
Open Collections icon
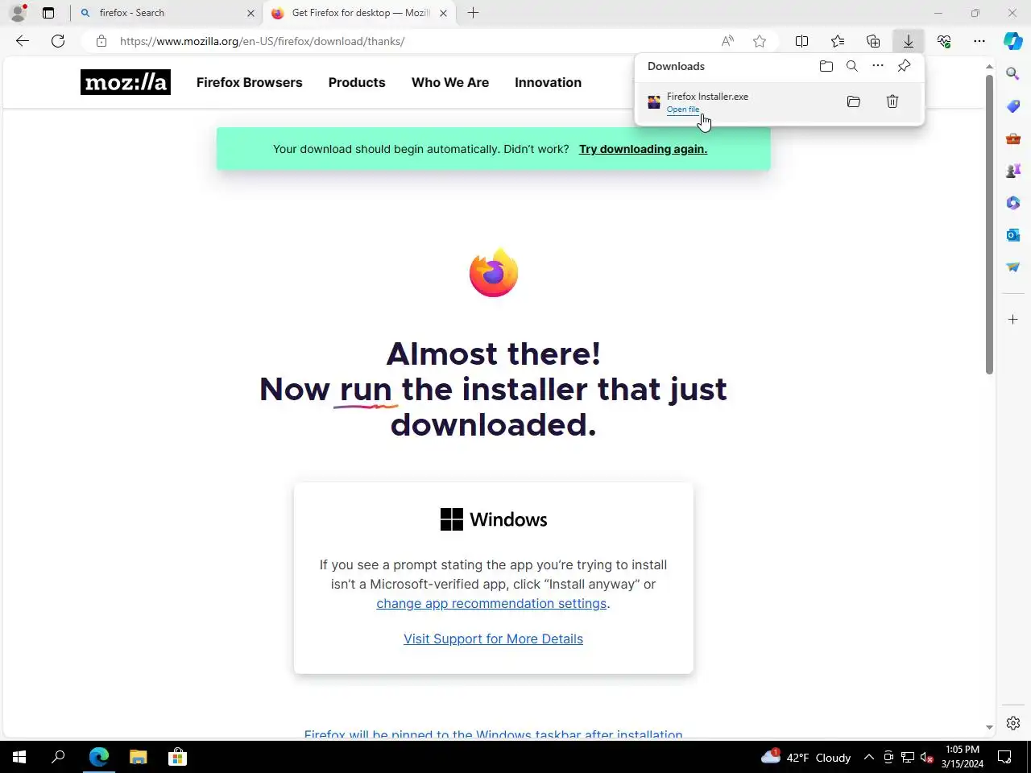[x=873, y=41]
